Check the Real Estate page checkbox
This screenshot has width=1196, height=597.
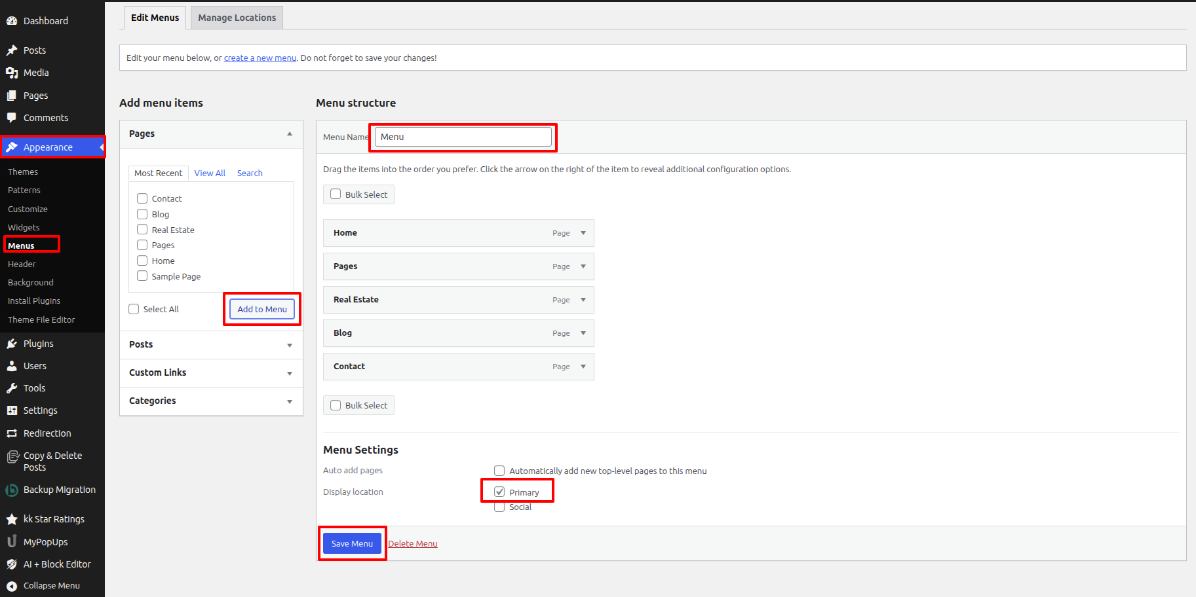(x=142, y=230)
